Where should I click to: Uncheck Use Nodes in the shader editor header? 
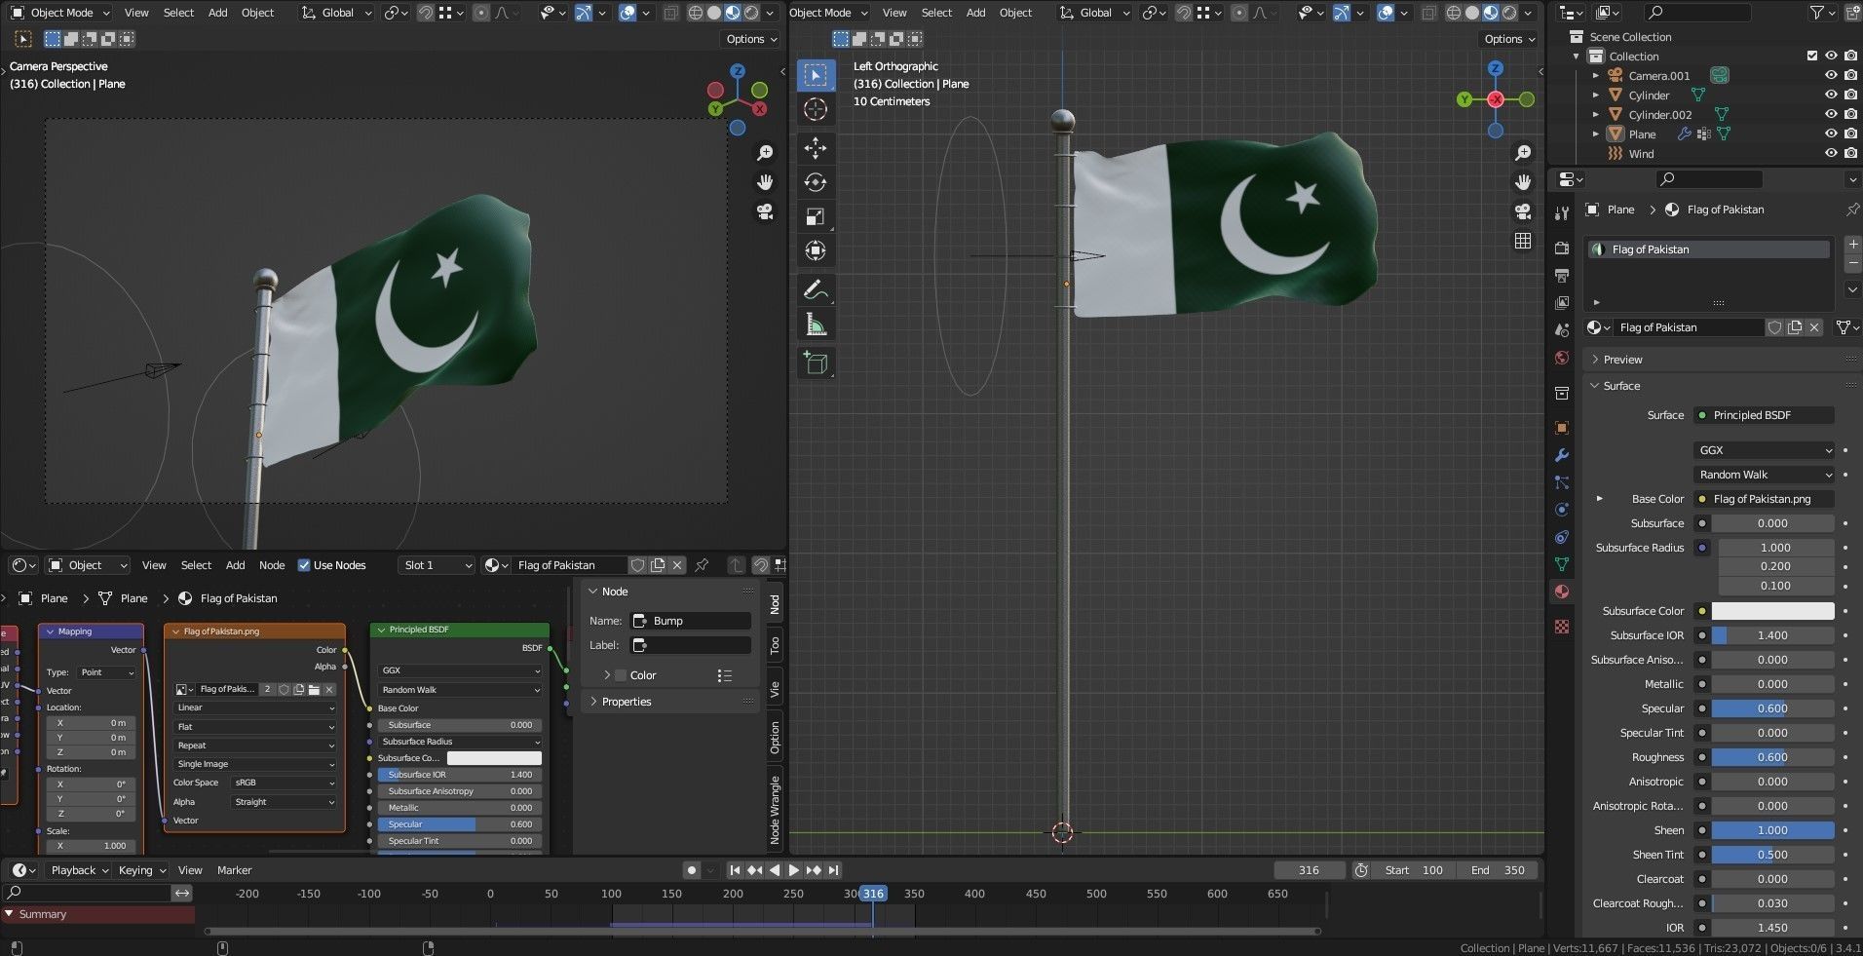click(x=305, y=565)
